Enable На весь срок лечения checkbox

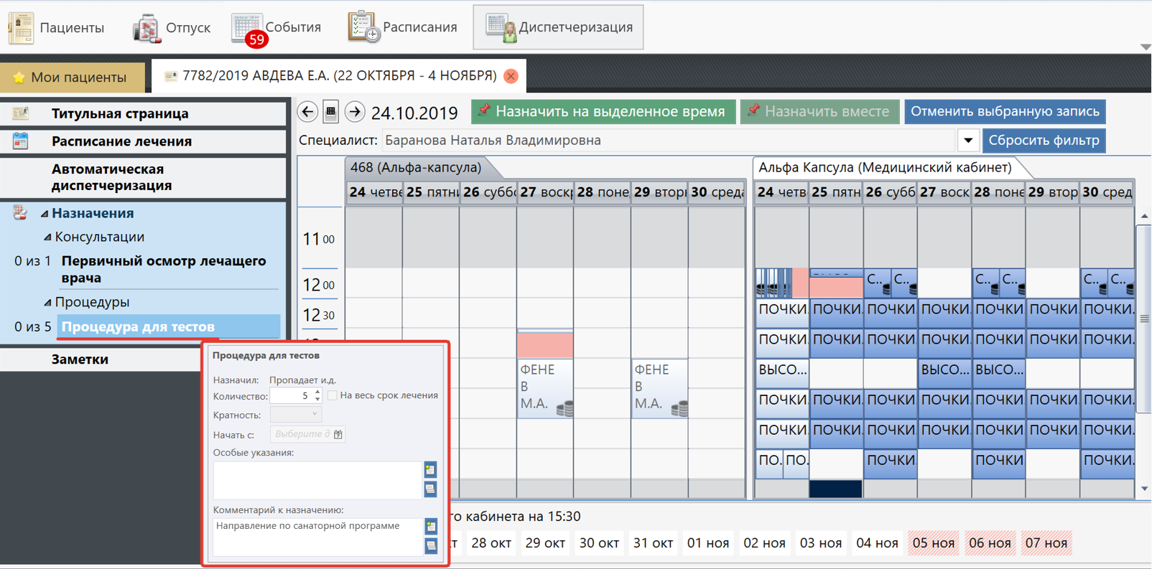[x=333, y=395]
